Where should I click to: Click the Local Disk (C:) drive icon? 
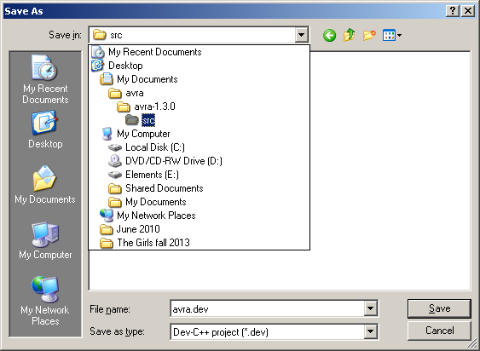click(x=115, y=147)
